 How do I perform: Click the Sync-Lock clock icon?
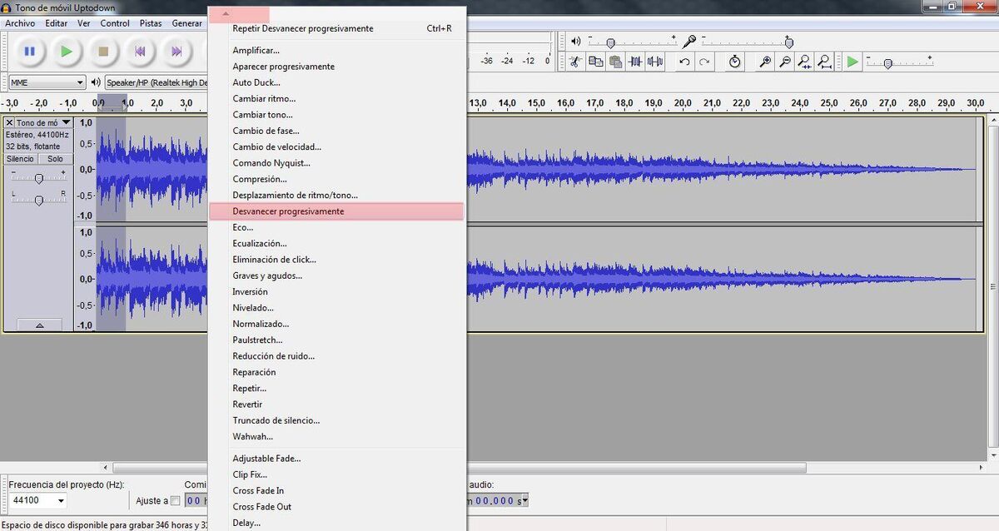tap(735, 62)
